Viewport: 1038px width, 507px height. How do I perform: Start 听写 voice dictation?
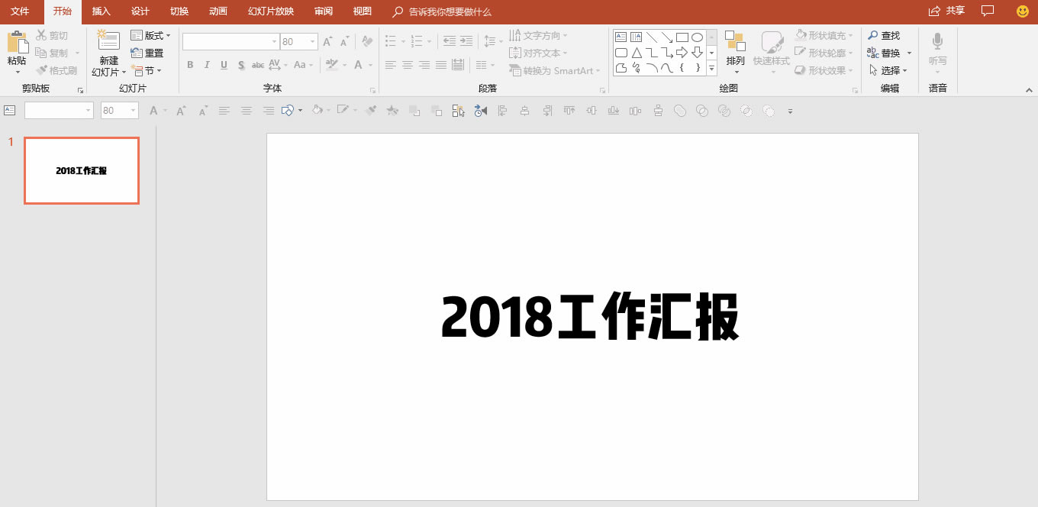936,52
